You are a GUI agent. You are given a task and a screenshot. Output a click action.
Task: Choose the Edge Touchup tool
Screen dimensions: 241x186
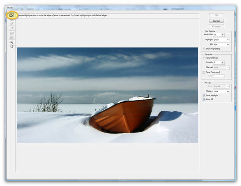[12, 37]
